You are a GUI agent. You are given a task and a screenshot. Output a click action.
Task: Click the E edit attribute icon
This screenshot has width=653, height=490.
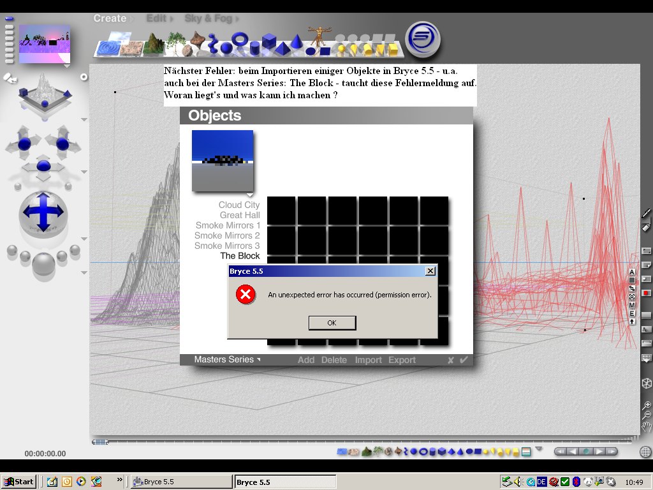point(632,313)
